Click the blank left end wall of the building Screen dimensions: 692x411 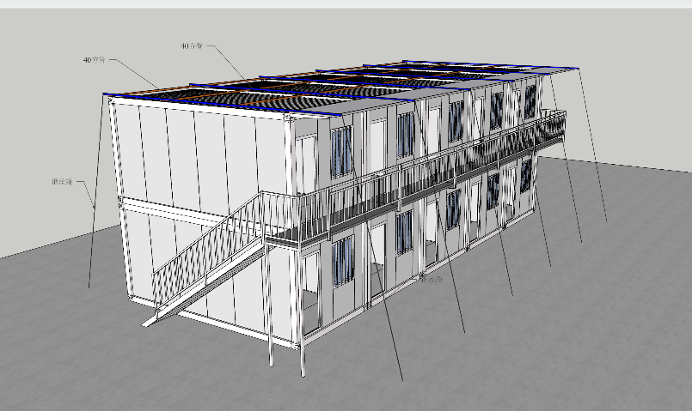pos(198,154)
